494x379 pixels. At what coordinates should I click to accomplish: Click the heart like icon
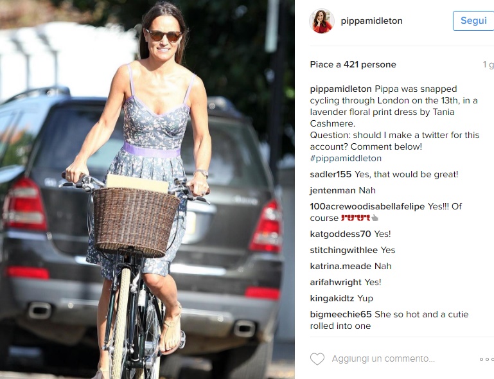coord(317,359)
